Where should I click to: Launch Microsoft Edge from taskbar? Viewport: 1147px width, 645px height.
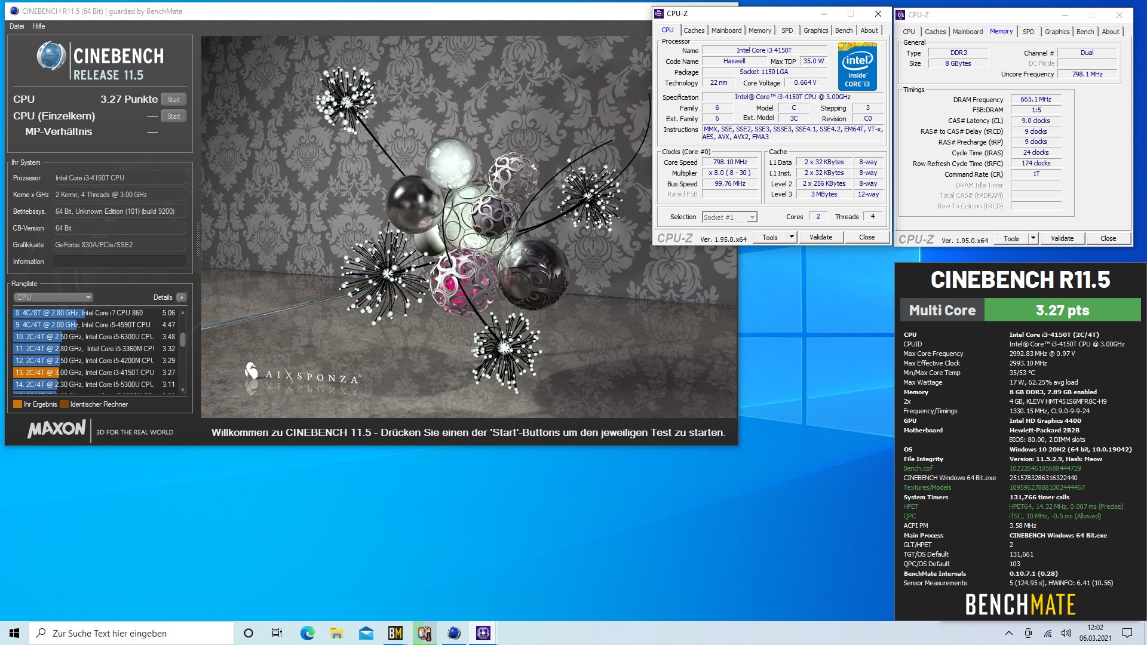pos(307,633)
